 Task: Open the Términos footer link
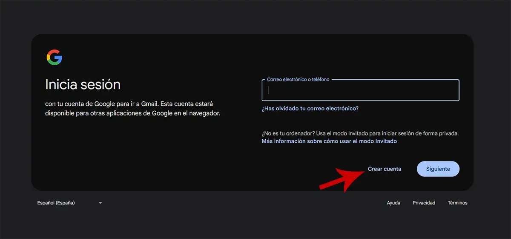click(457, 203)
